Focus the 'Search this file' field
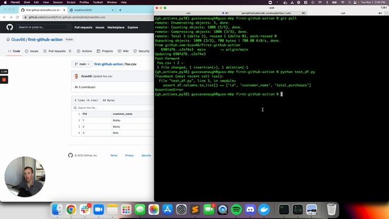This screenshot has width=389, height=219. point(113,108)
